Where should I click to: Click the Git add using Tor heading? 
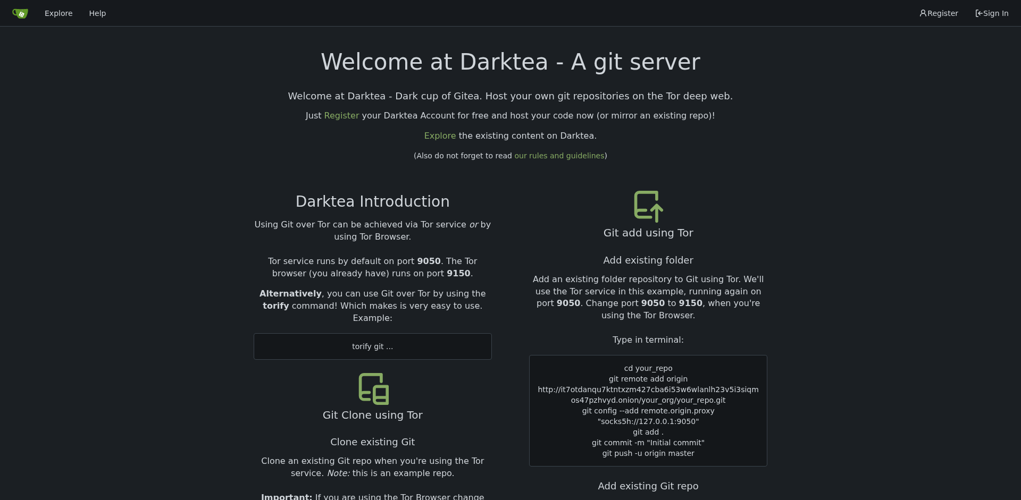click(x=648, y=233)
